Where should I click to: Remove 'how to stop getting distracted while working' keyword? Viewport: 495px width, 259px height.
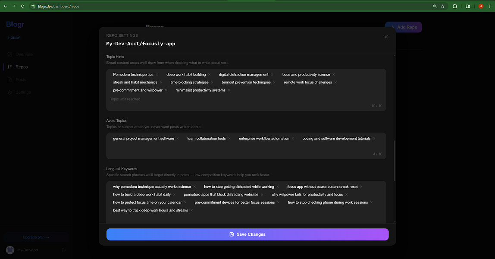point(278,186)
